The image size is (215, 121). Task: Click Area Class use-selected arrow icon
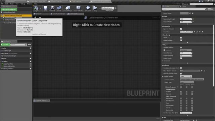tap(195, 32)
